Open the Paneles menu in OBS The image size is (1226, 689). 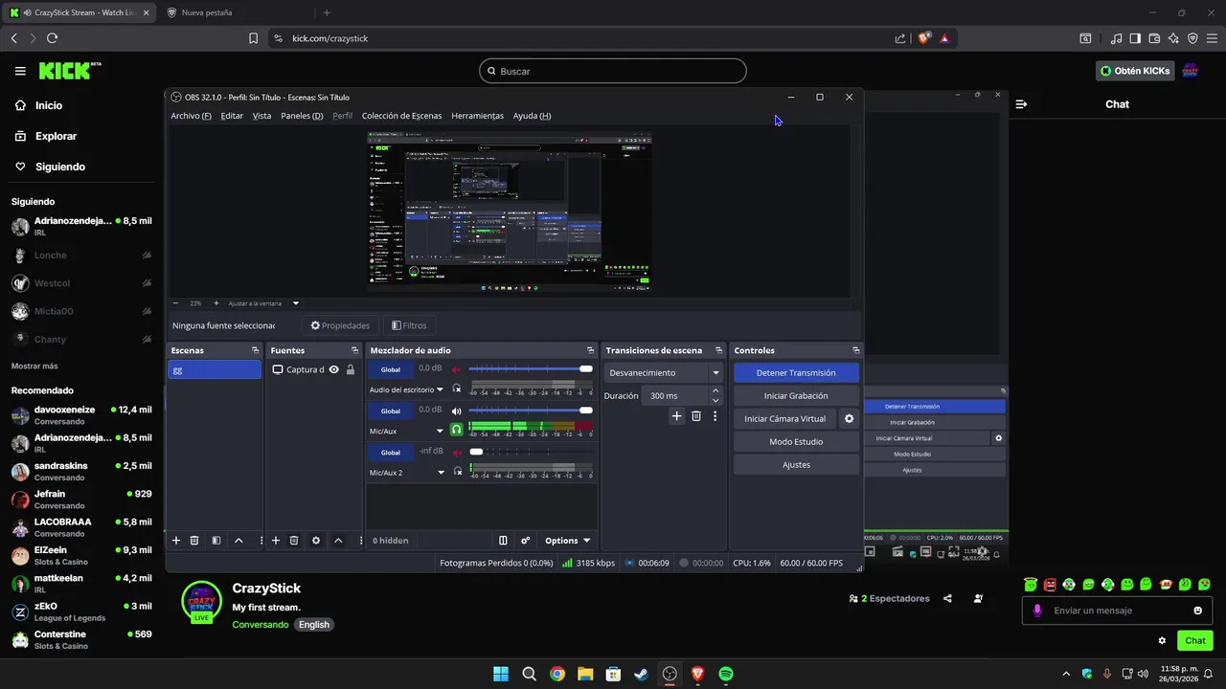(x=302, y=116)
